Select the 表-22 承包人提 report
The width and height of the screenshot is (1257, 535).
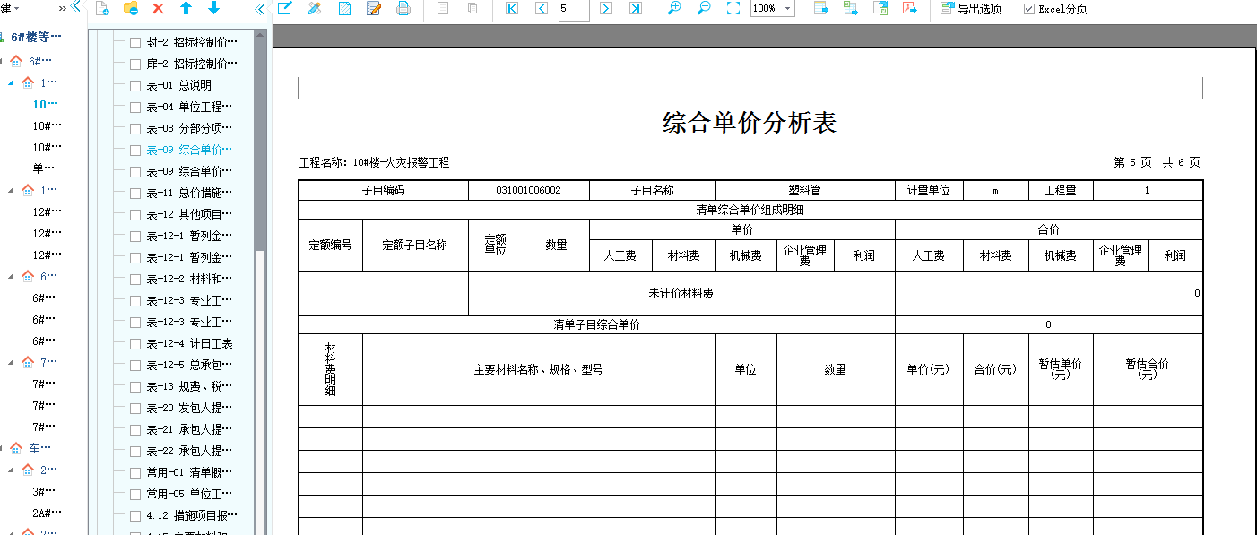(x=189, y=451)
